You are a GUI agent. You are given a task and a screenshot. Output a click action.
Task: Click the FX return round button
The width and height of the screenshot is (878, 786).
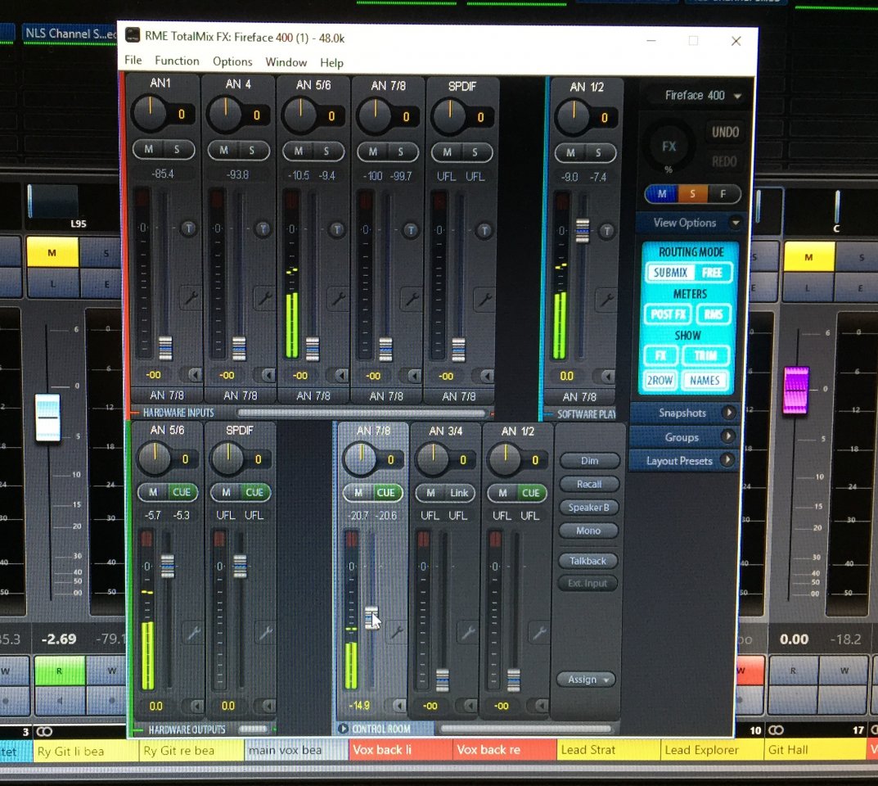(x=669, y=147)
